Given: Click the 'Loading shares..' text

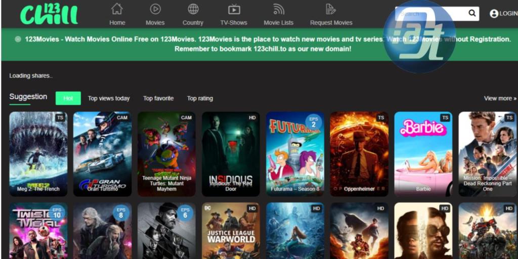Looking at the screenshot, I should tap(31, 76).
